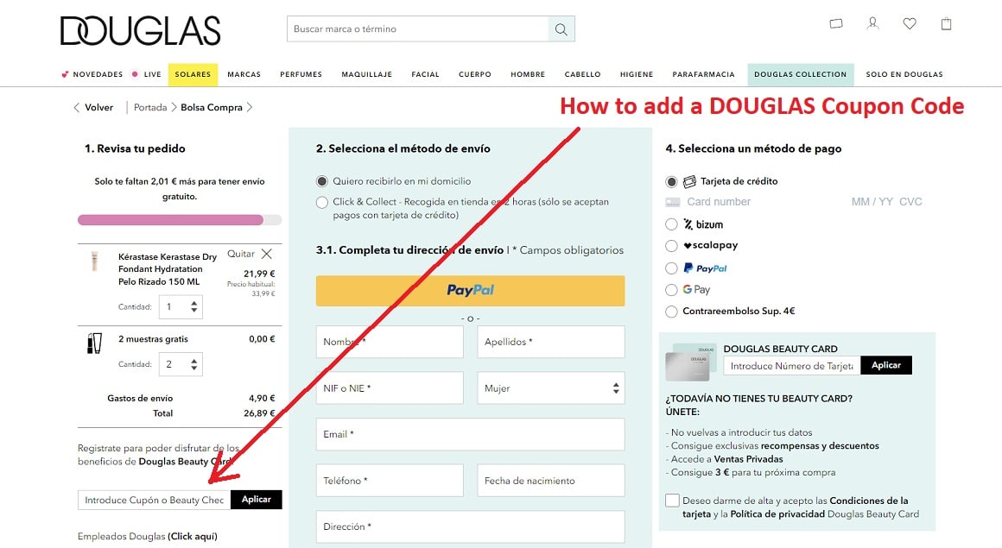This screenshot has width=1002, height=548.
Task: Click the search magnifier icon
Action: click(x=561, y=28)
